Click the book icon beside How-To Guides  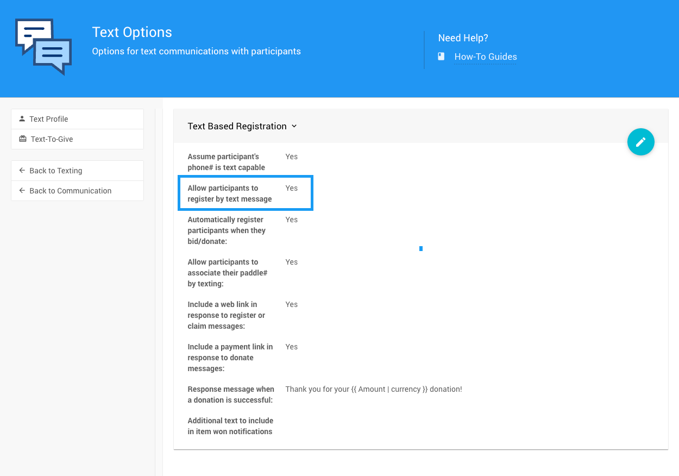point(442,57)
